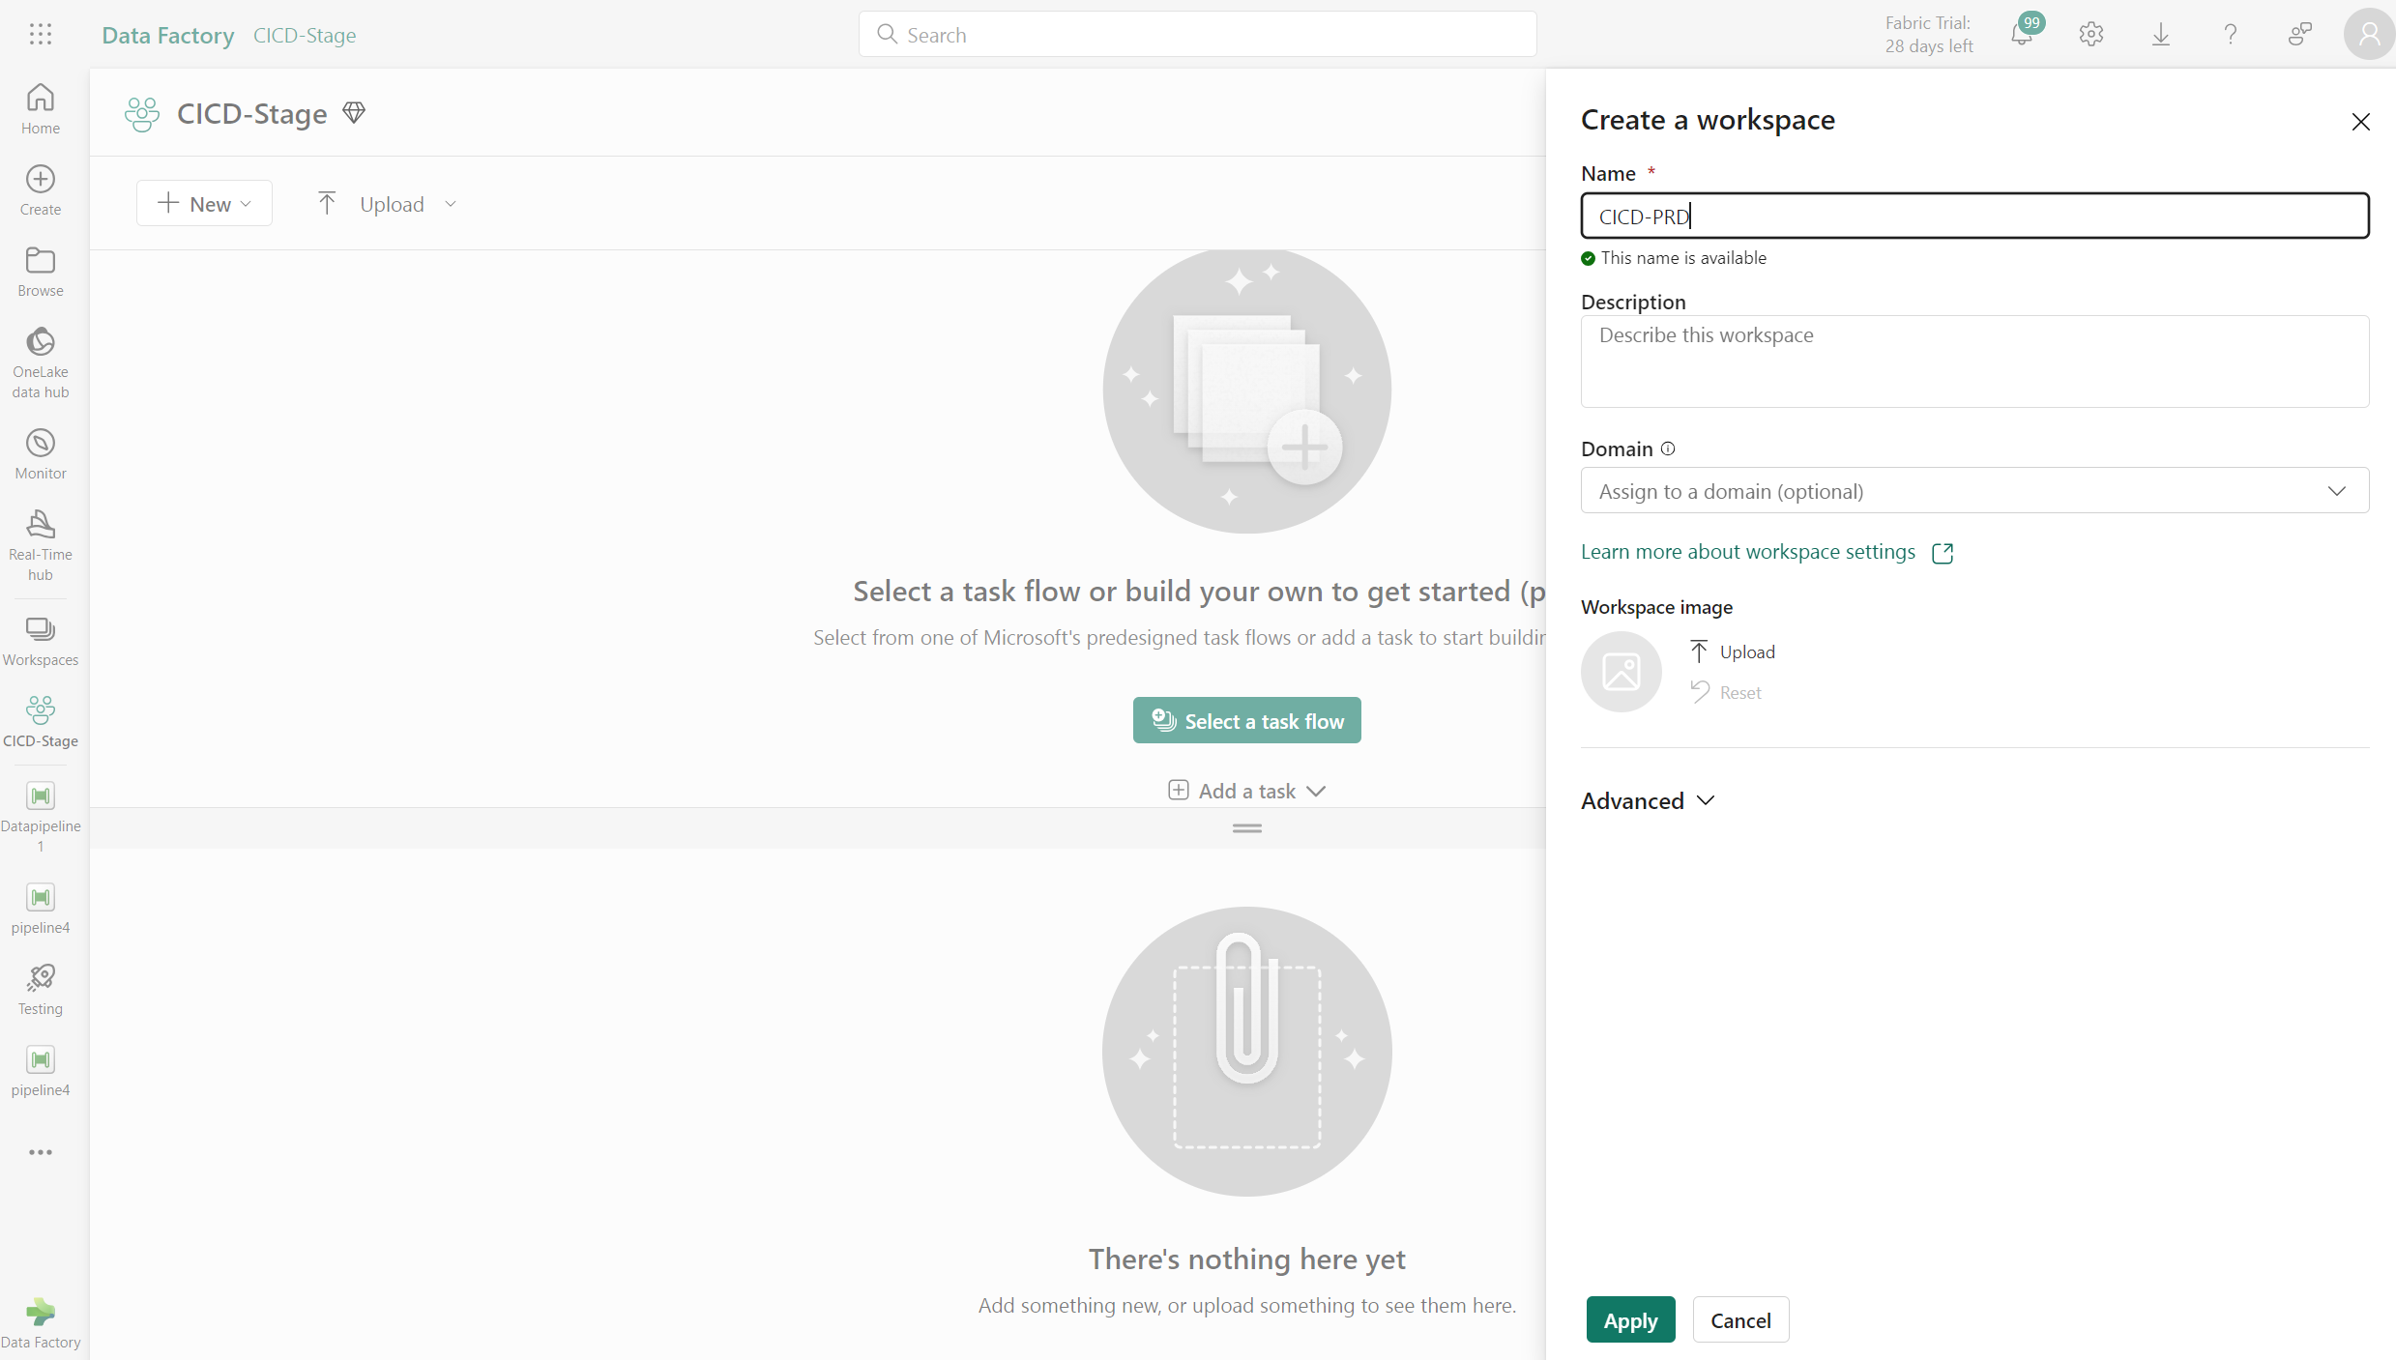Open OneLake data hub
Image resolution: width=2396 pixels, height=1360 pixels.
41,362
